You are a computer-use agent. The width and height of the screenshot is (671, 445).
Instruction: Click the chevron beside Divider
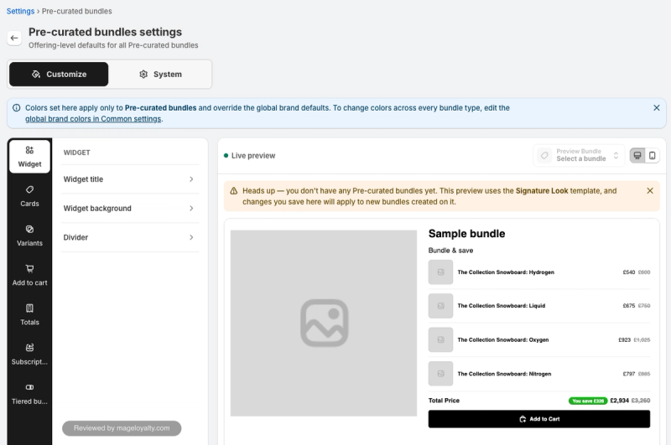(x=191, y=237)
